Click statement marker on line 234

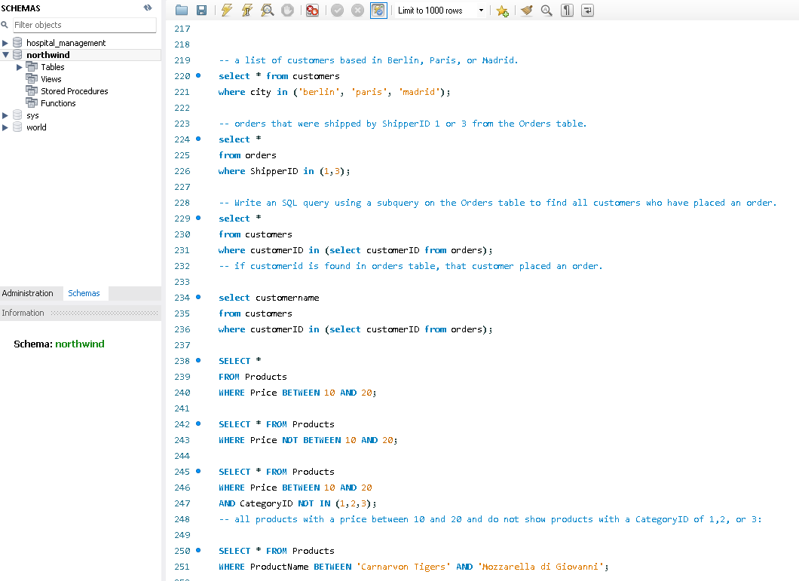198,297
